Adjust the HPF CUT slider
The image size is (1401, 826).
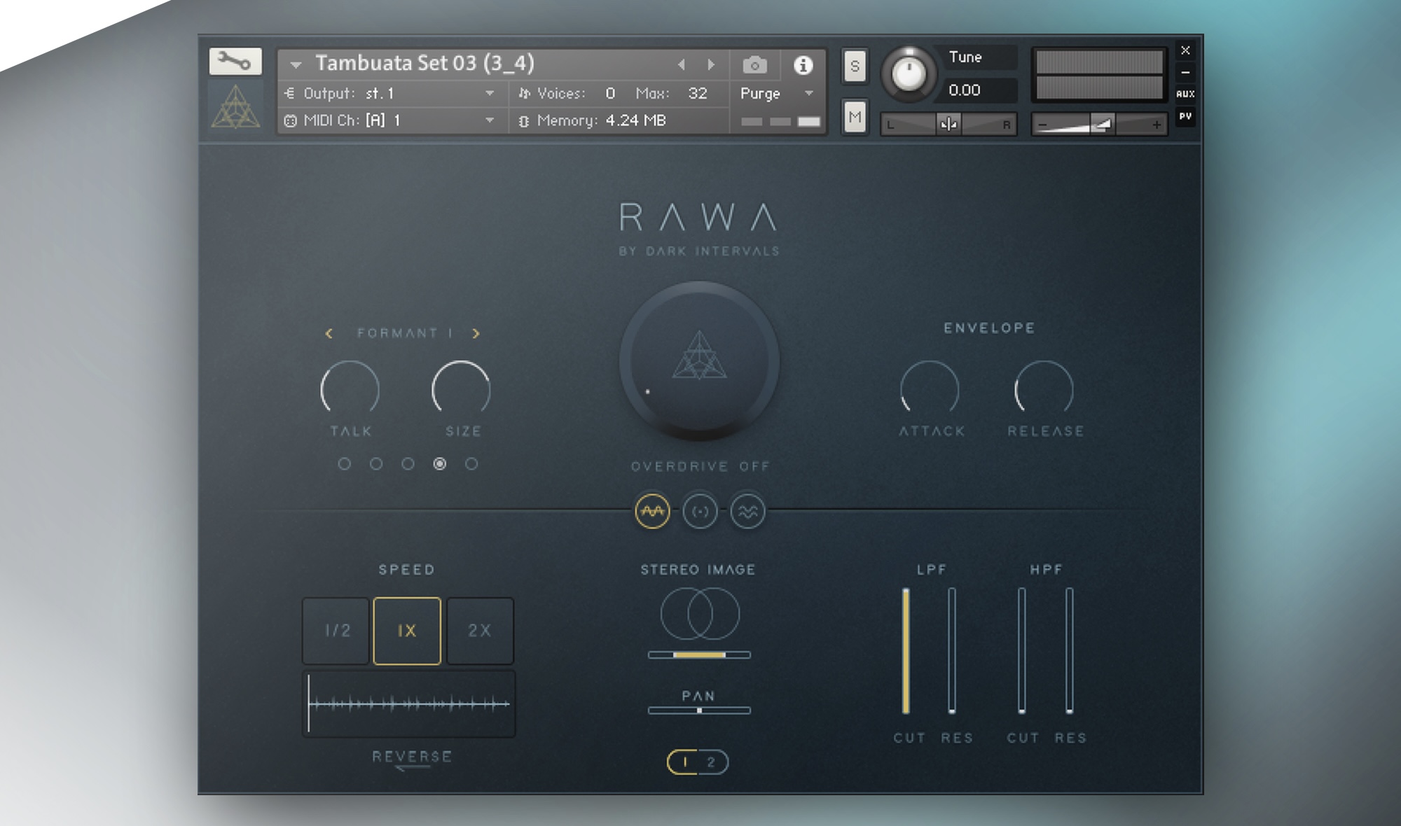coord(1022,651)
